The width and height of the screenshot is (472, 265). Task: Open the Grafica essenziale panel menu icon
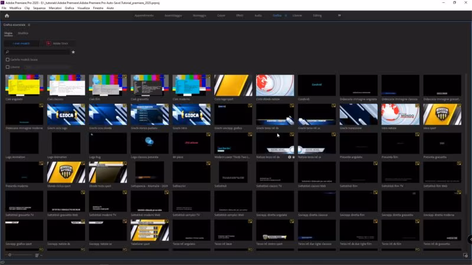[29, 25]
